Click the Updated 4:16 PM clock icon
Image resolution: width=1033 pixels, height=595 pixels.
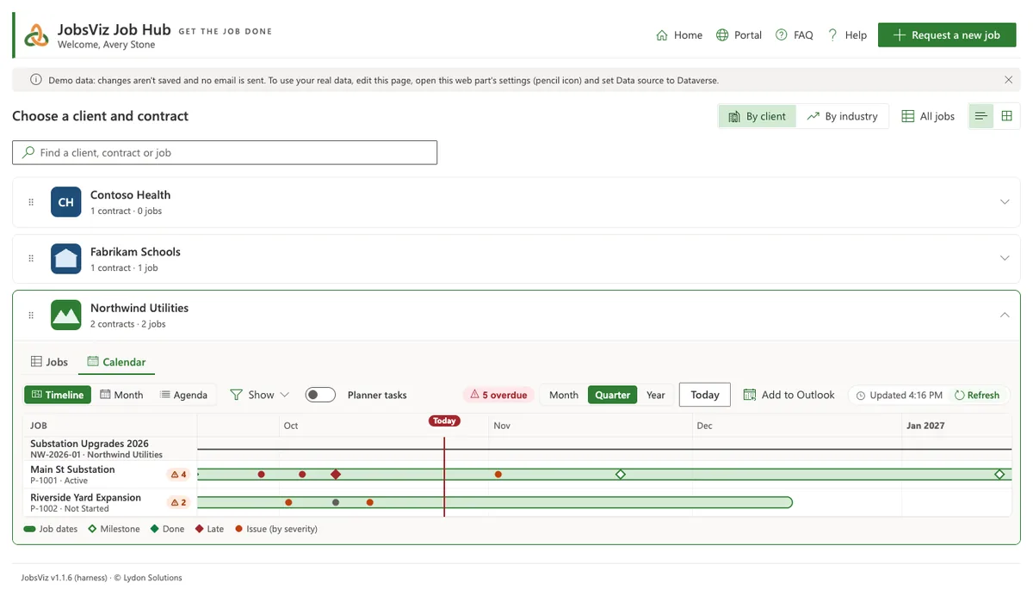point(861,396)
